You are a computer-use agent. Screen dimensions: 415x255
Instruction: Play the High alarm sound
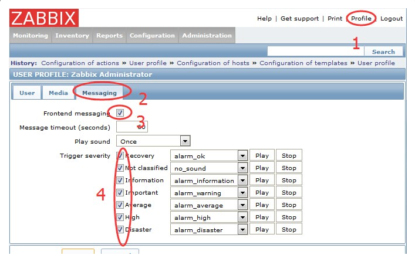262,217
